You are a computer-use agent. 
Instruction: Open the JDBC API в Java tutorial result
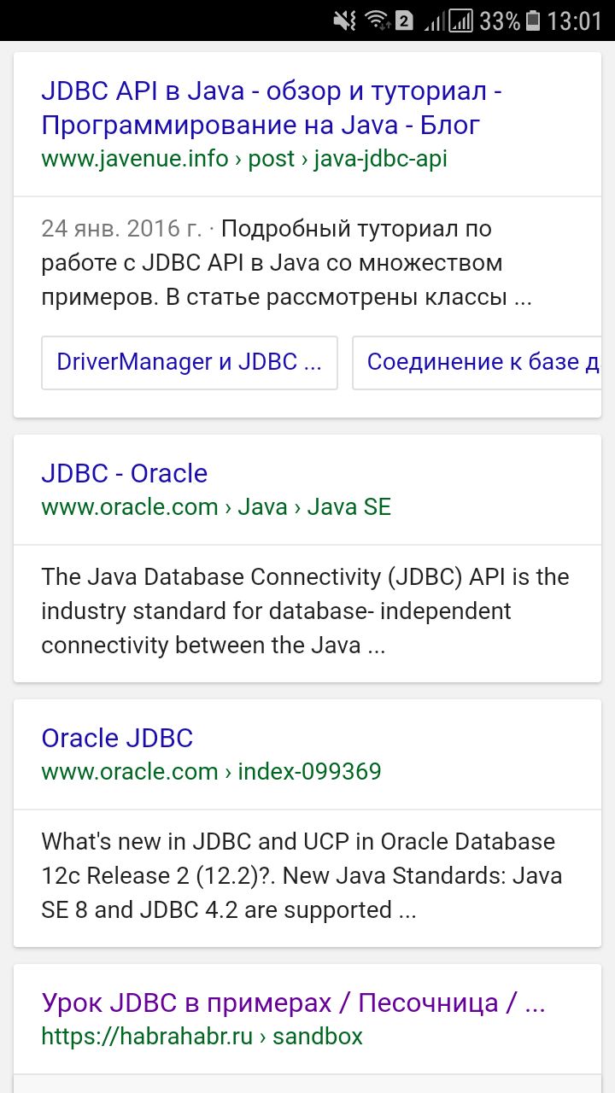(271, 108)
